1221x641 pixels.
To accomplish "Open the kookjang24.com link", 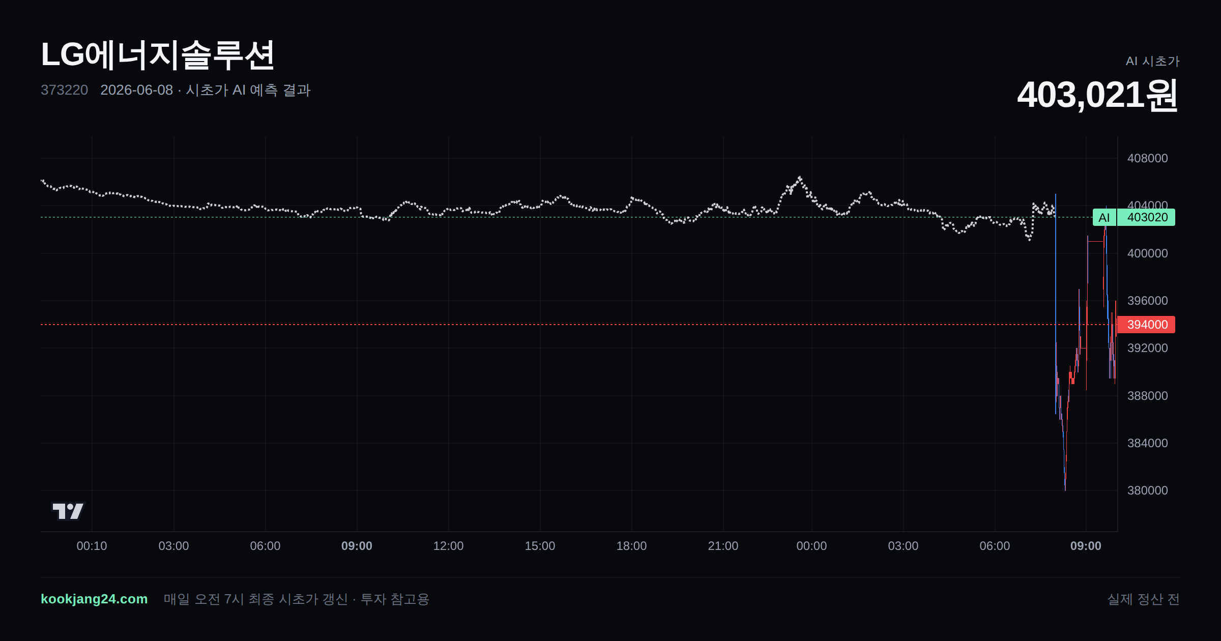I will coord(94,599).
